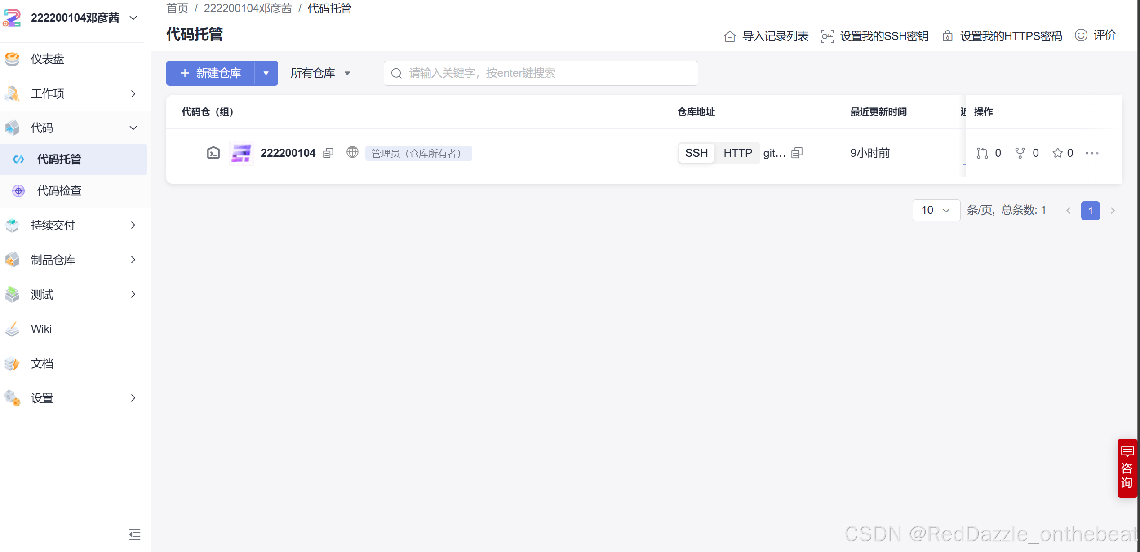Open 代码检查 in the sidebar
Viewport: 1140px width, 552px height.
coord(59,191)
